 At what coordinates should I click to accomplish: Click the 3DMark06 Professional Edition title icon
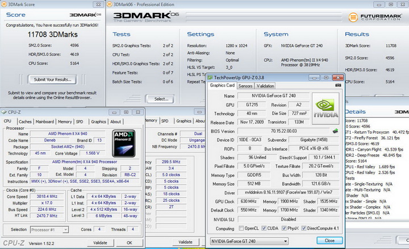(x=110, y=5)
